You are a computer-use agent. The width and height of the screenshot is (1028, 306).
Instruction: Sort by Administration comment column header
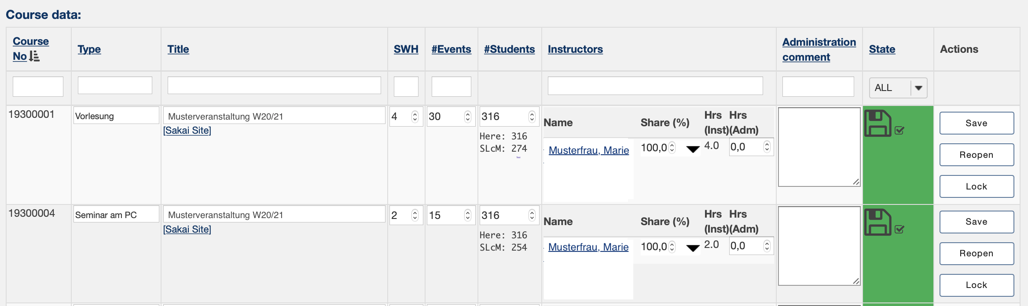click(x=819, y=50)
